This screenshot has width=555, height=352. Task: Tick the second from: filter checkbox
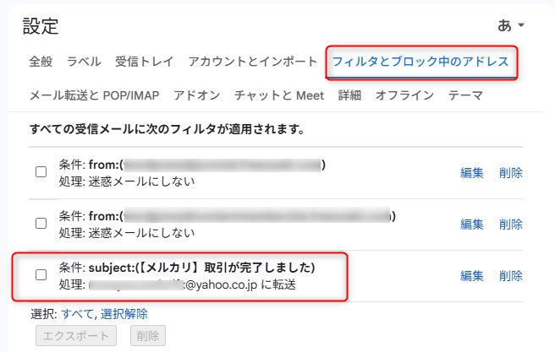tap(41, 224)
